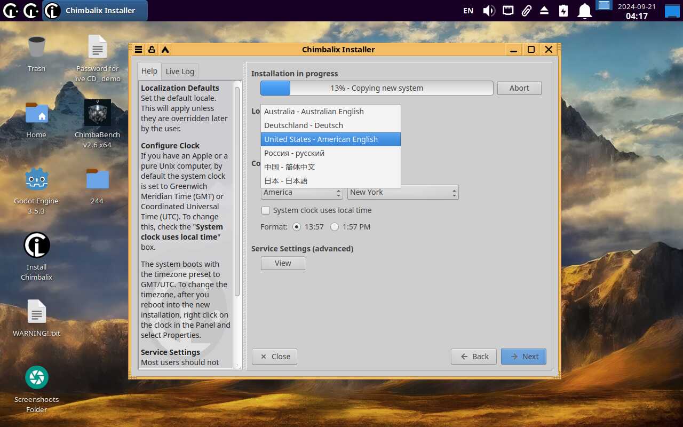Image resolution: width=683 pixels, height=427 pixels.
Task: Enable System clock uses local time checkbox
Action: (x=266, y=210)
